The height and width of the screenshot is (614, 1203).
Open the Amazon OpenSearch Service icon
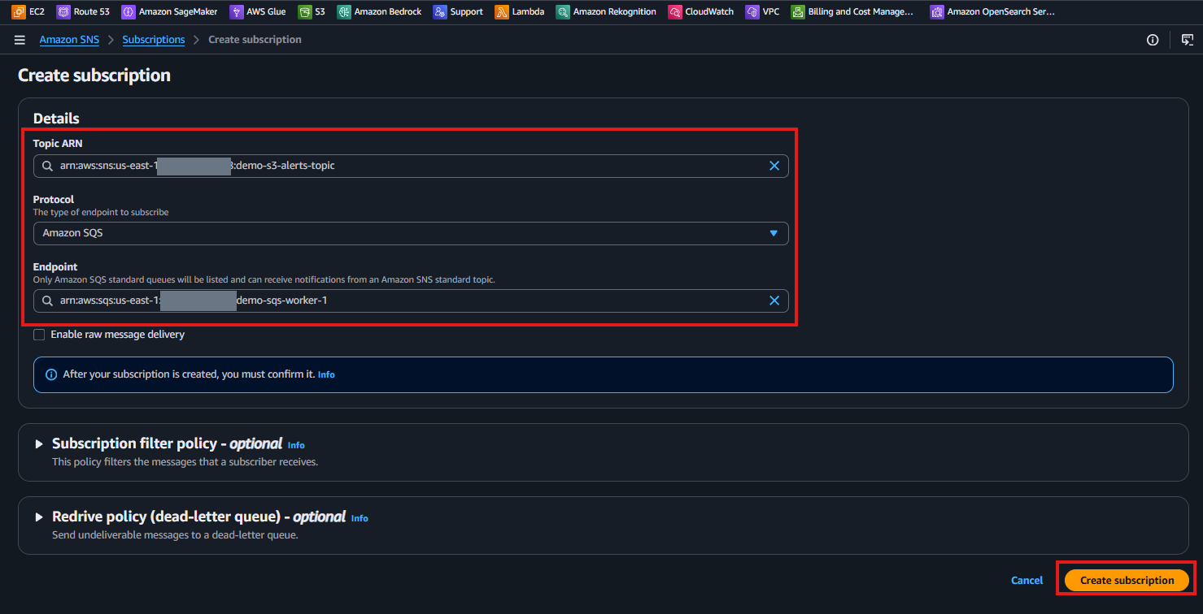[937, 12]
